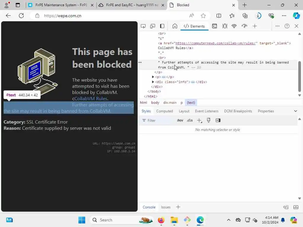Image resolution: width=303 pixels, height=227 pixels.
Task: Switch to the Properties tab
Action: (x=266, y=111)
